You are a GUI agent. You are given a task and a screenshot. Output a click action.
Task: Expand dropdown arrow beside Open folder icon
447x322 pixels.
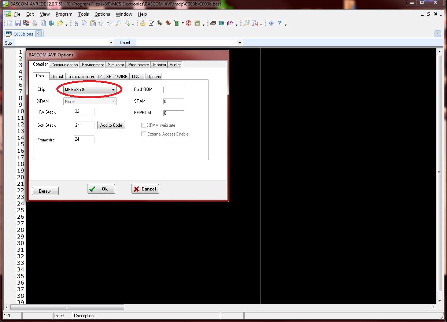pyautogui.click(x=66, y=24)
